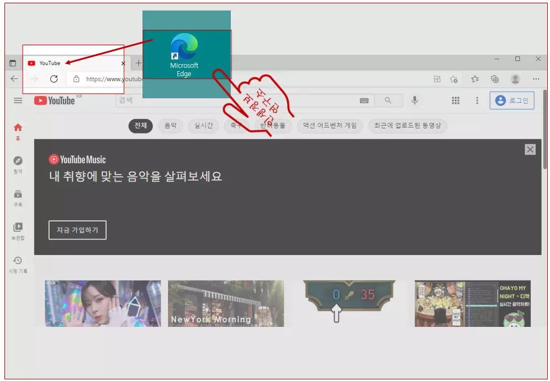Open the Collections icon in Edge toolbar
This screenshot has height=381, width=550.
tap(495, 79)
